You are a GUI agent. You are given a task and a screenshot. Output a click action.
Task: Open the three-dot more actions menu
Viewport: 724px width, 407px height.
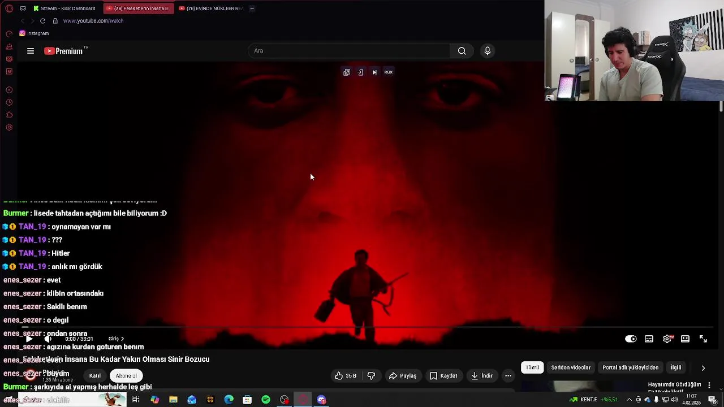pyautogui.click(x=508, y=376)
